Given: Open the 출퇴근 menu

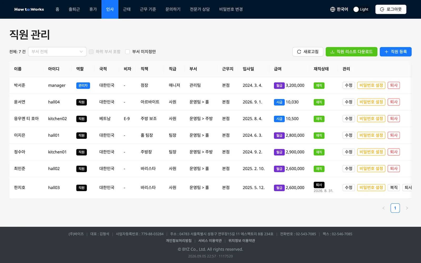Looking at the screenshot, I should point(74,9).
